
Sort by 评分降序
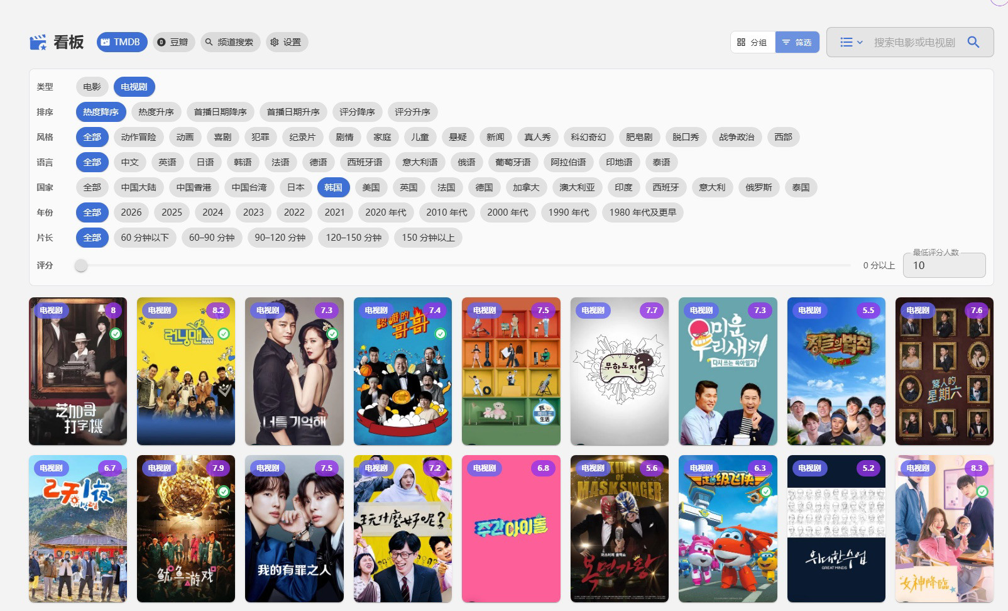pyautogui.click(x=357, y=112)
